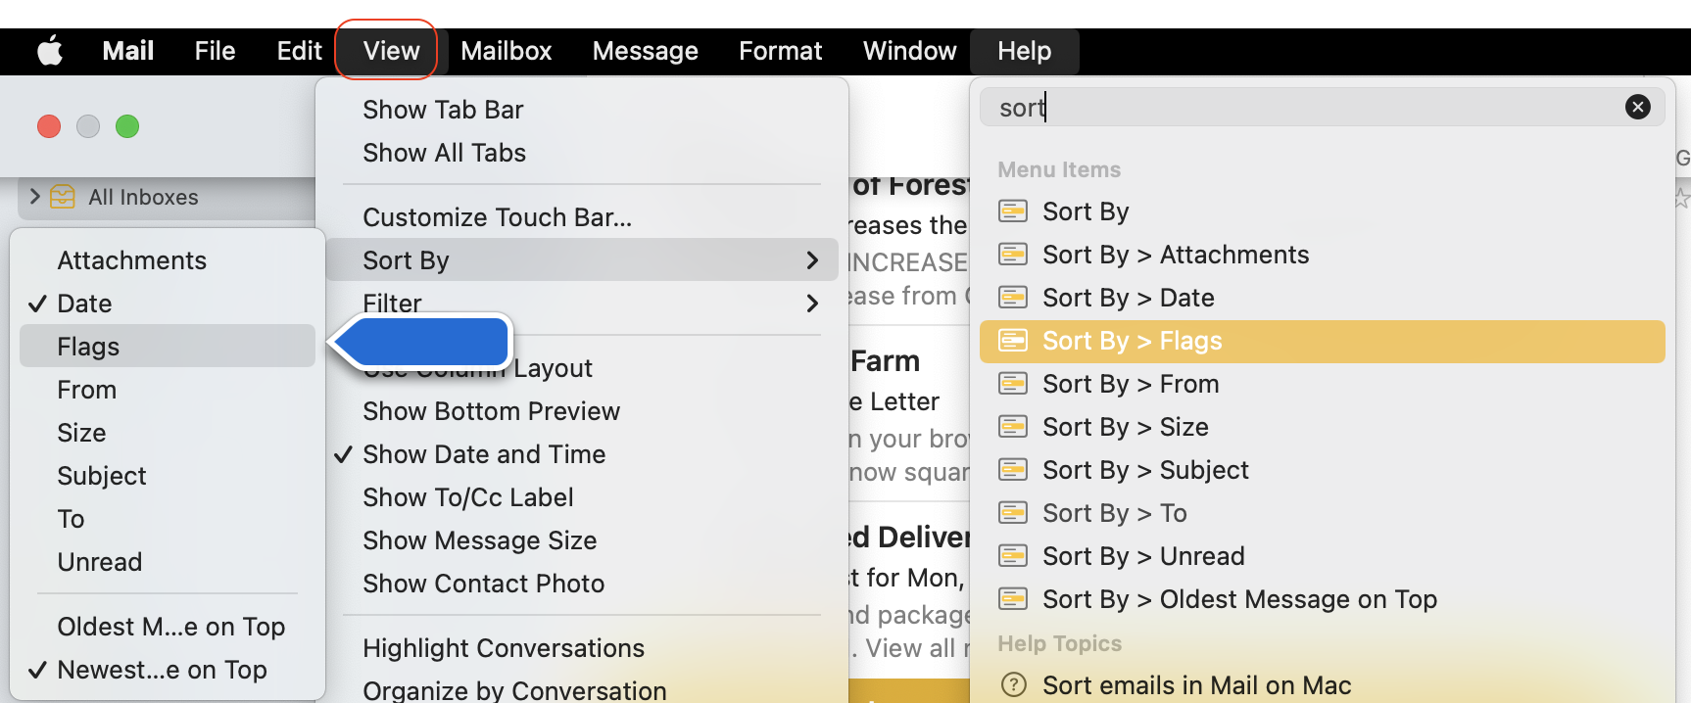This screenshot has height=703, width=1691.
Task: Click help topic question mark icon
Action: pyautogui.click(x=1014, y=685)
